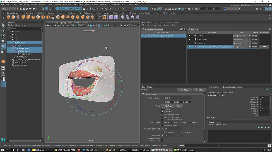Open the Mesh Tools menu
The image size is (272, 152).
point(67,5)
